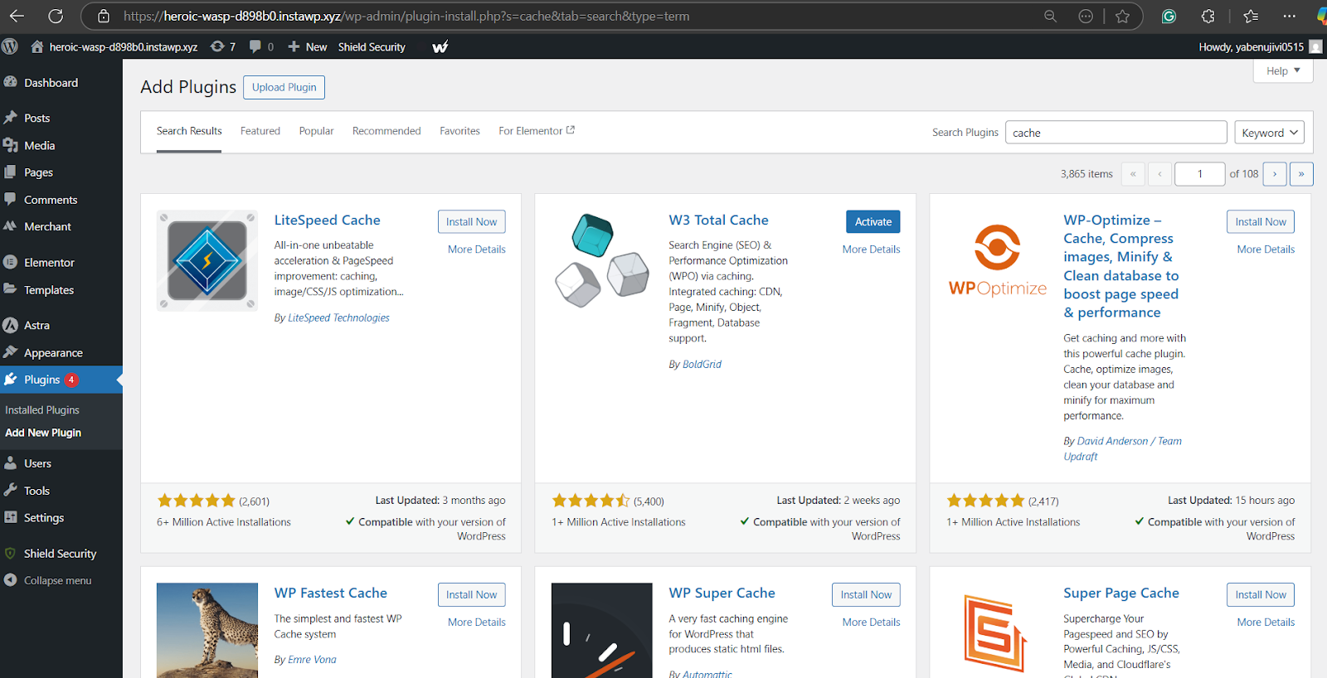The image size is (1327, 678).
Task: Install the LiteSpeed Cache plugin
Action: click(471, 221)
